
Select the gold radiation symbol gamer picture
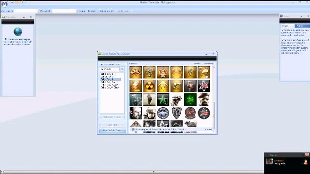149,86
